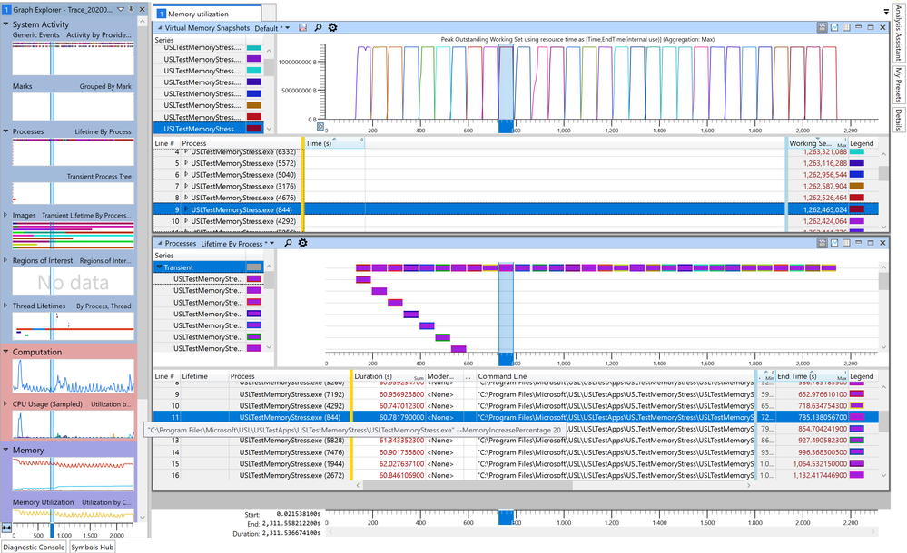
Task: Click the red icon beside the Default preset
Action: 302,28
